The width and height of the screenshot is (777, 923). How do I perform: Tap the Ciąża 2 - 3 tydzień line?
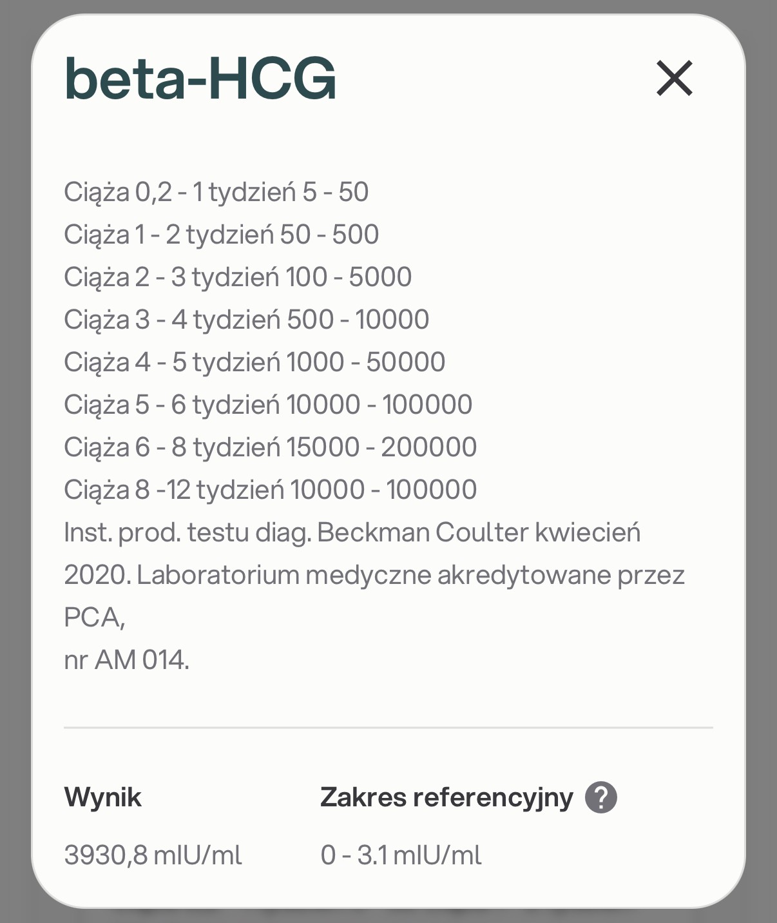[238, 277]
